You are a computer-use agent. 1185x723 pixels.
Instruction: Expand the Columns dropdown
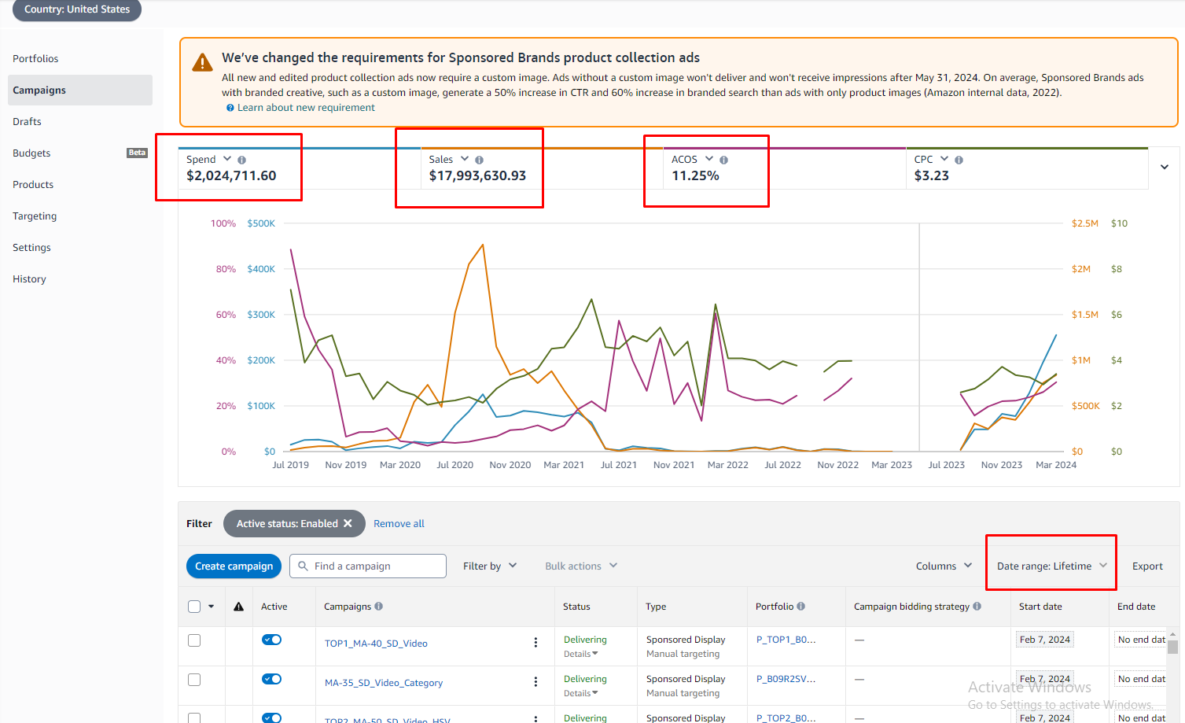(944, 566)
